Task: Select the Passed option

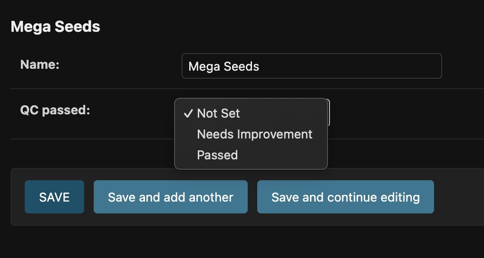Action: click(x=217, y=155)
